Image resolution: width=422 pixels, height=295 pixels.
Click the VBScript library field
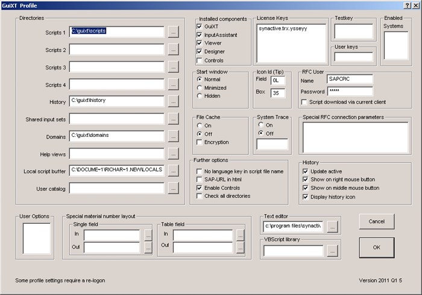point(294,251)
